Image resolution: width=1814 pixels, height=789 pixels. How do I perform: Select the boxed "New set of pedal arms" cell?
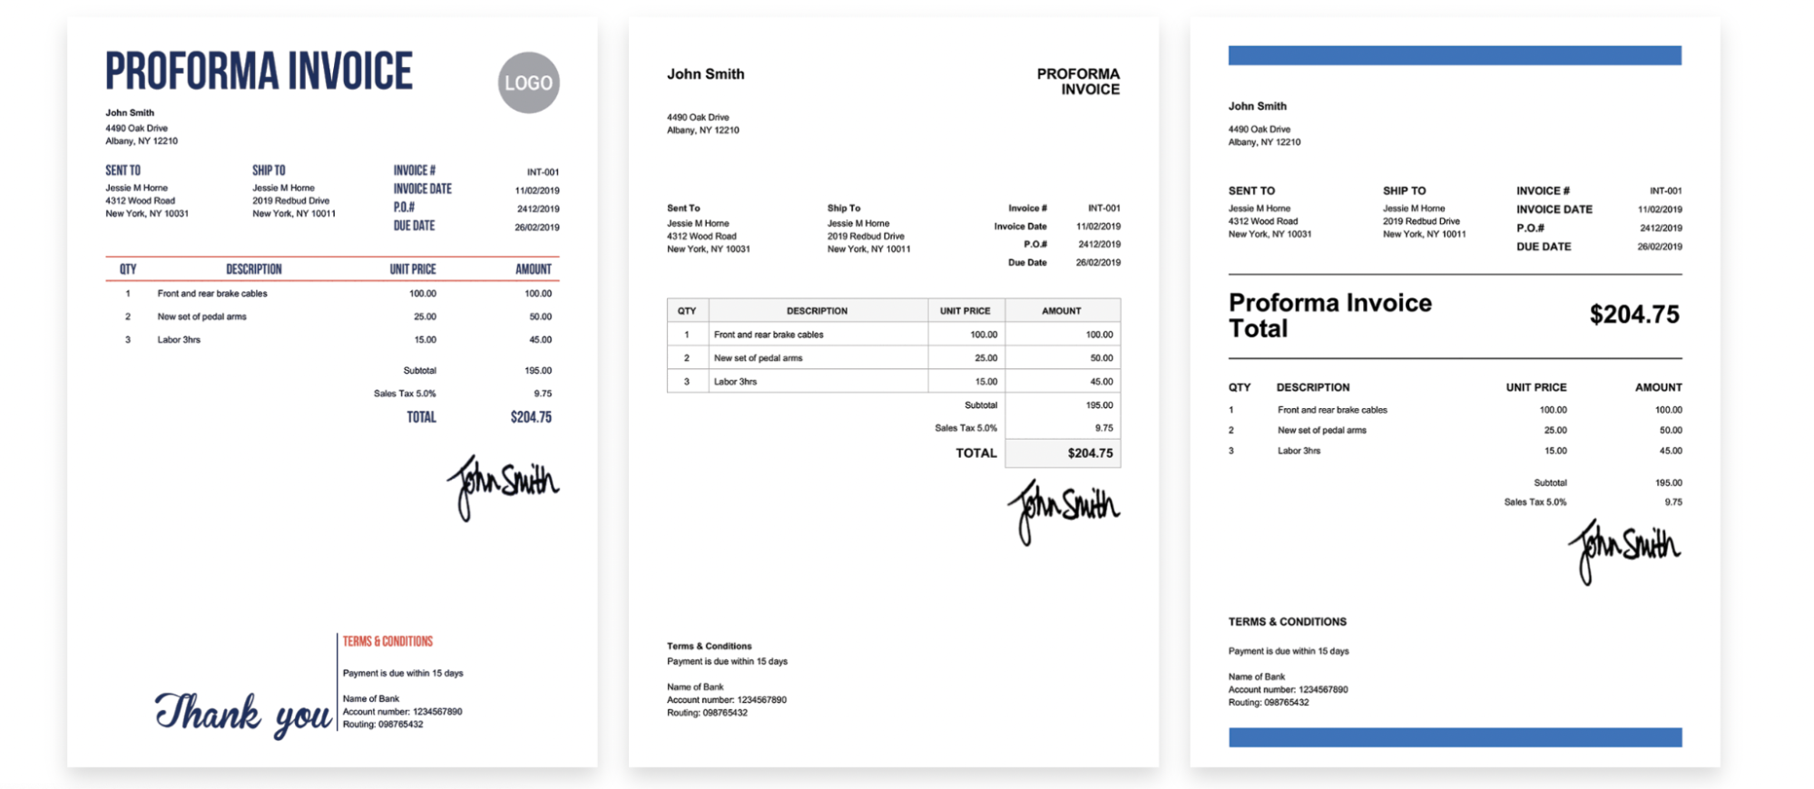[818, 358]
